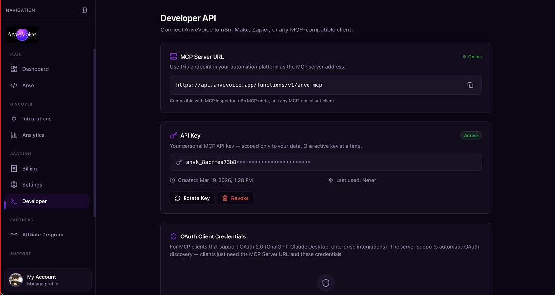Click the masked API key field
Image resolution: width=555 pixels, height=295 pixels.
(x=326, y=162)
